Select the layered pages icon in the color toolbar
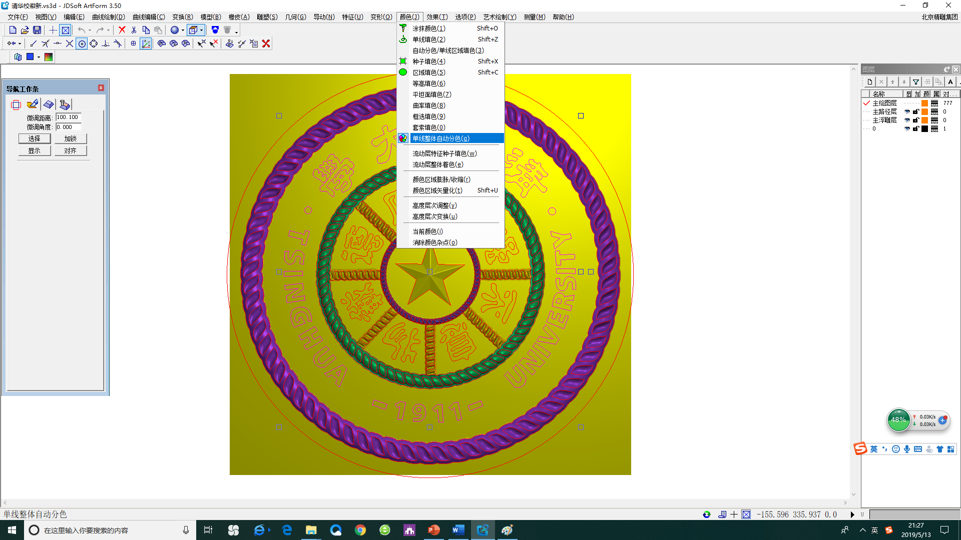The image size is (961, 540). [x=18, y=57]
